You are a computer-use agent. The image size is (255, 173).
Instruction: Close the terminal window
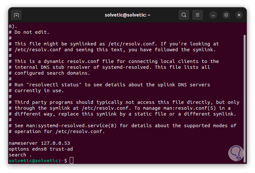pos(239,15)
